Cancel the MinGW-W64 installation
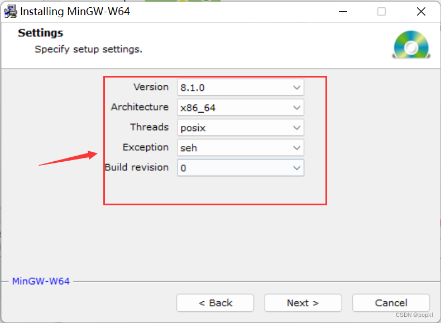441x323 pixels. tap(391, 303)
